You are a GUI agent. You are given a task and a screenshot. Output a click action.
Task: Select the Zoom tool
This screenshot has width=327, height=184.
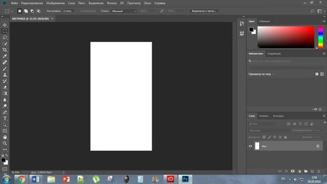coord(5,143)
